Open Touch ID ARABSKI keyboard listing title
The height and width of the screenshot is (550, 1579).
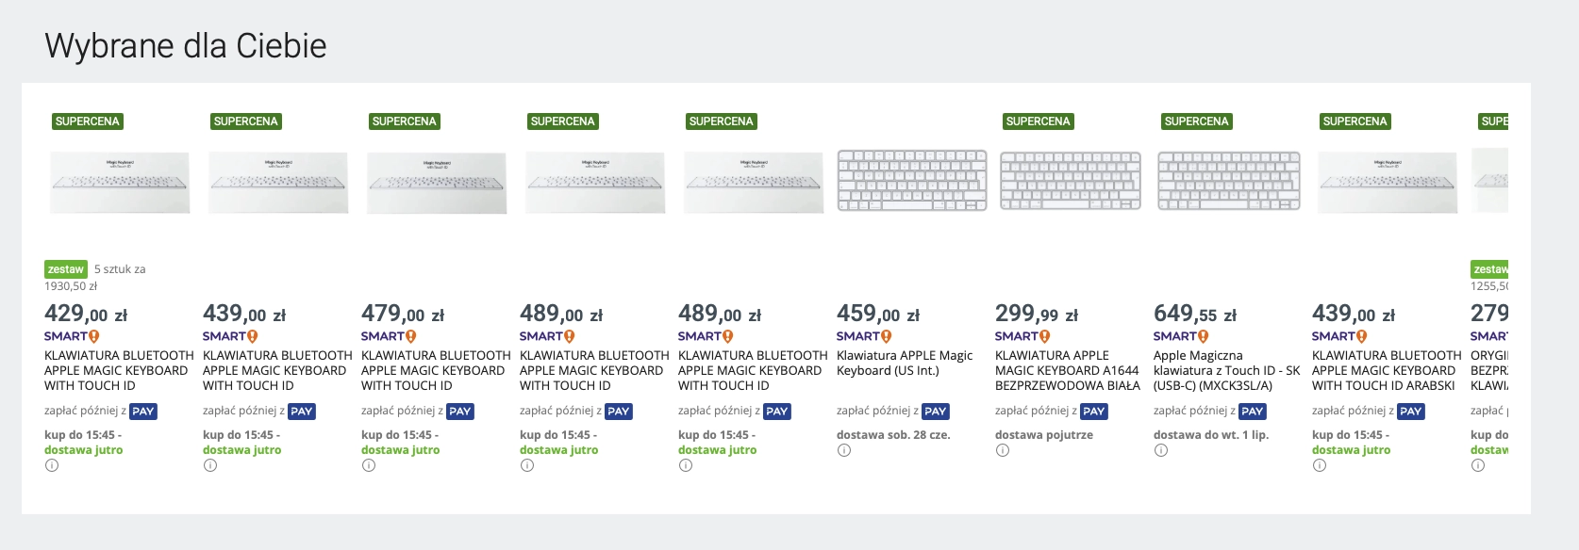point(1385,370)
